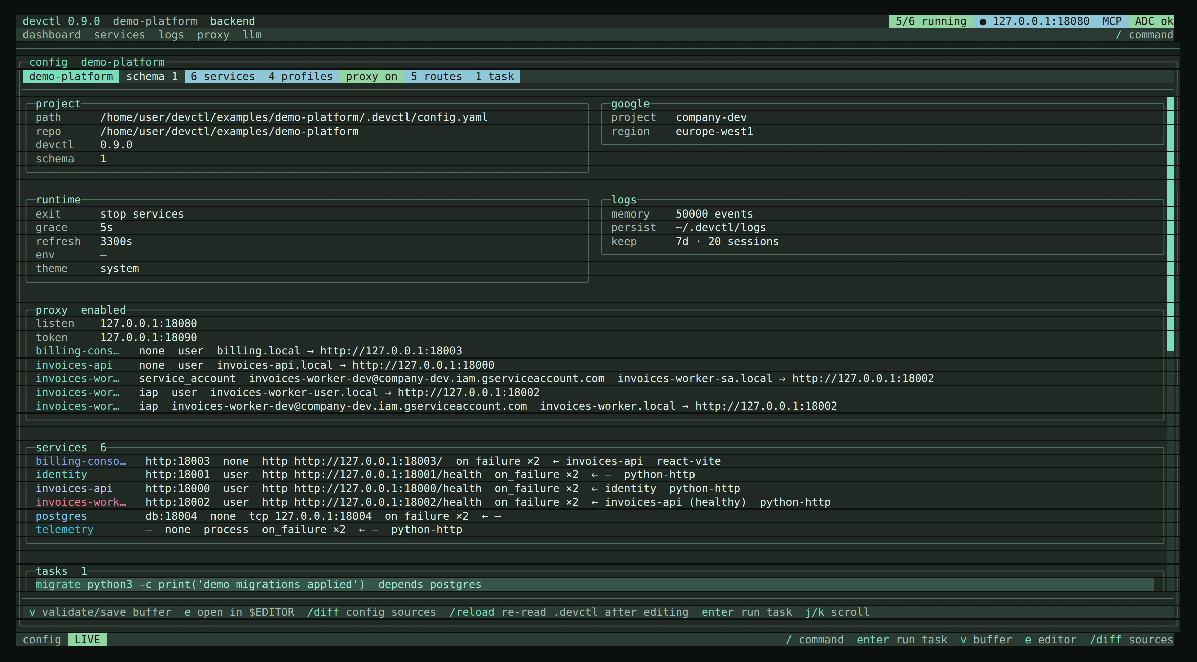
Task: Click the repo path value
Action: pos(230,132)
